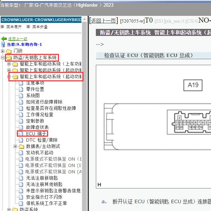Click the 数据表/主动测试 folder icon

coord(21,147)
